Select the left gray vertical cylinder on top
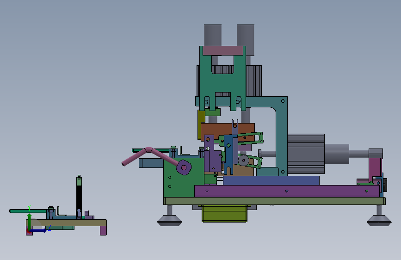 point(213,35)
